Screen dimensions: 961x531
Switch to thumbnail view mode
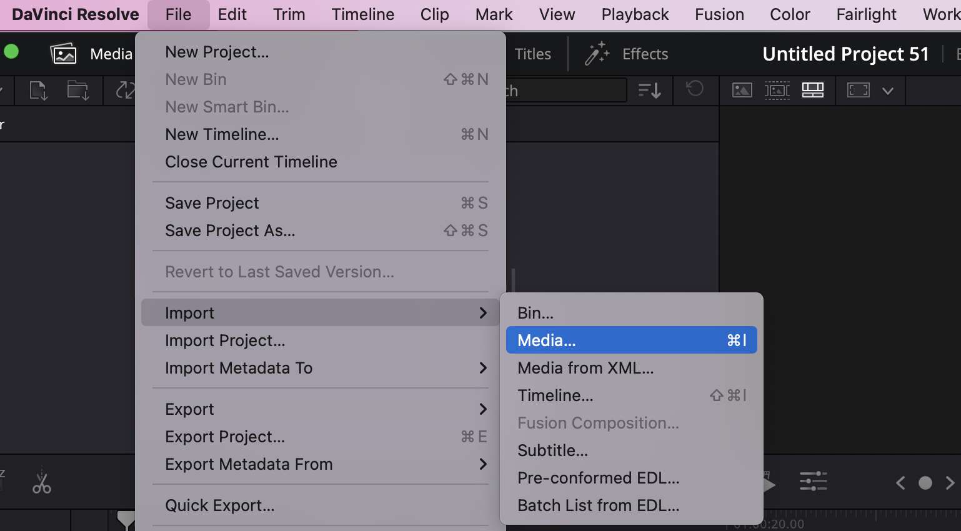tap(742, 91)
